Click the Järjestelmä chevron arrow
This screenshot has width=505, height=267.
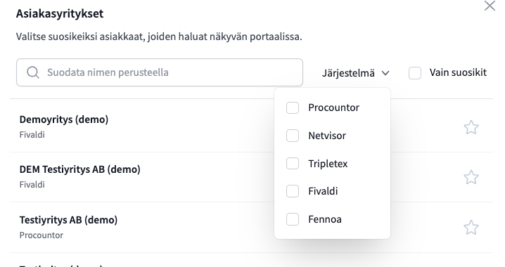385,73
